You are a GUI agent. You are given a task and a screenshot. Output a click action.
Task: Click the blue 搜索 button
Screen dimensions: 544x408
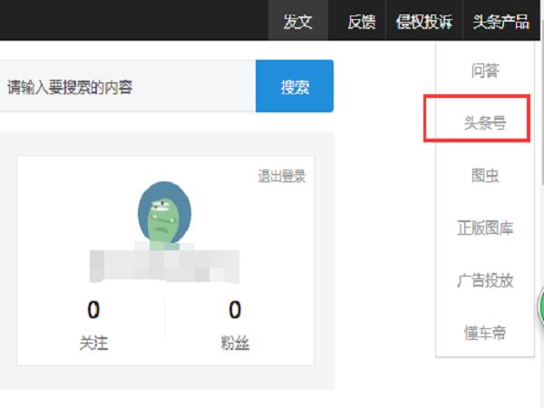pos(295,86)
